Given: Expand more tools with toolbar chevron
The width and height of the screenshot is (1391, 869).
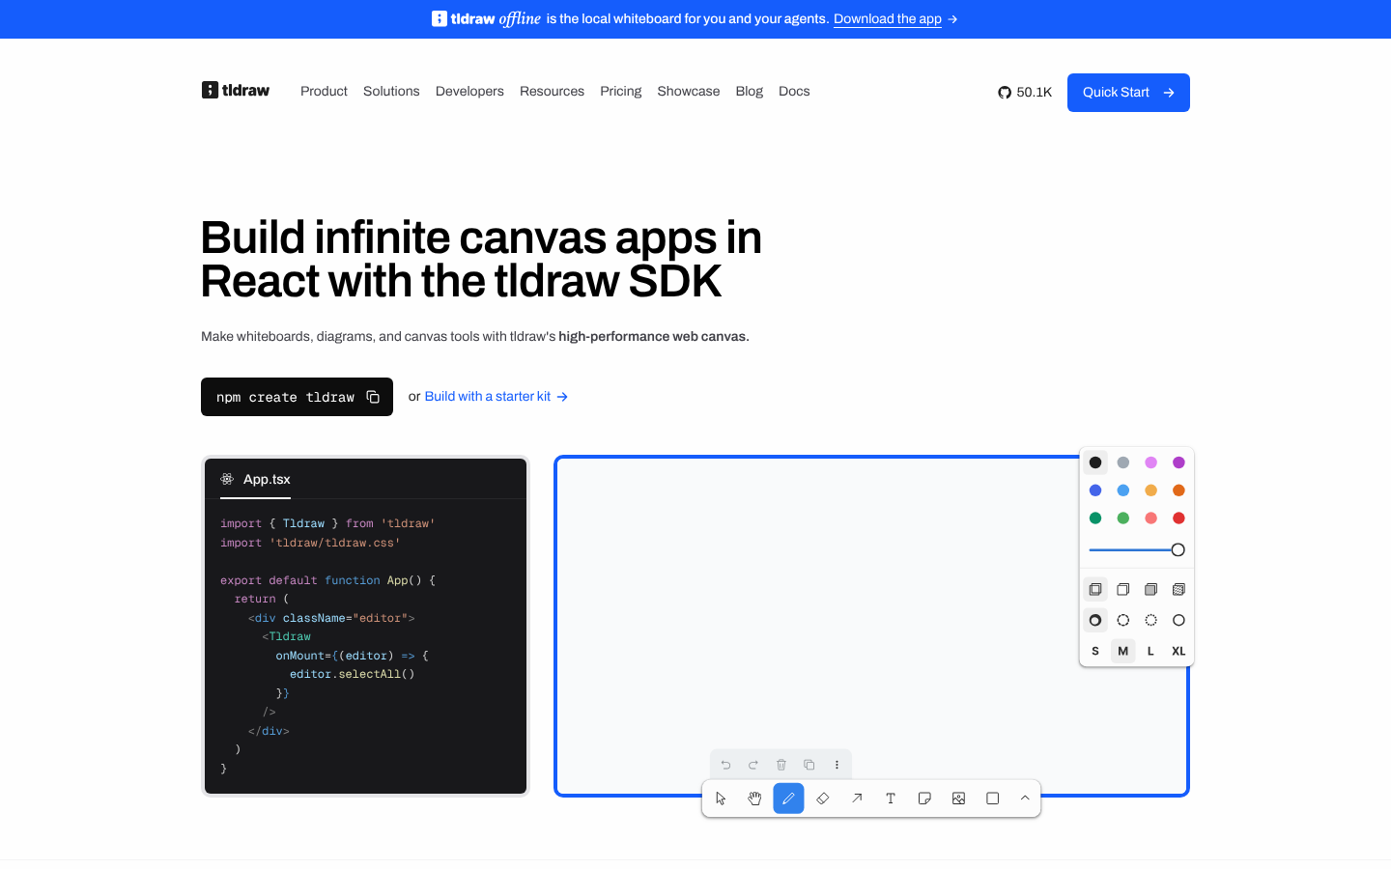Looking at the screenshot, I should tap(1025, 799).
